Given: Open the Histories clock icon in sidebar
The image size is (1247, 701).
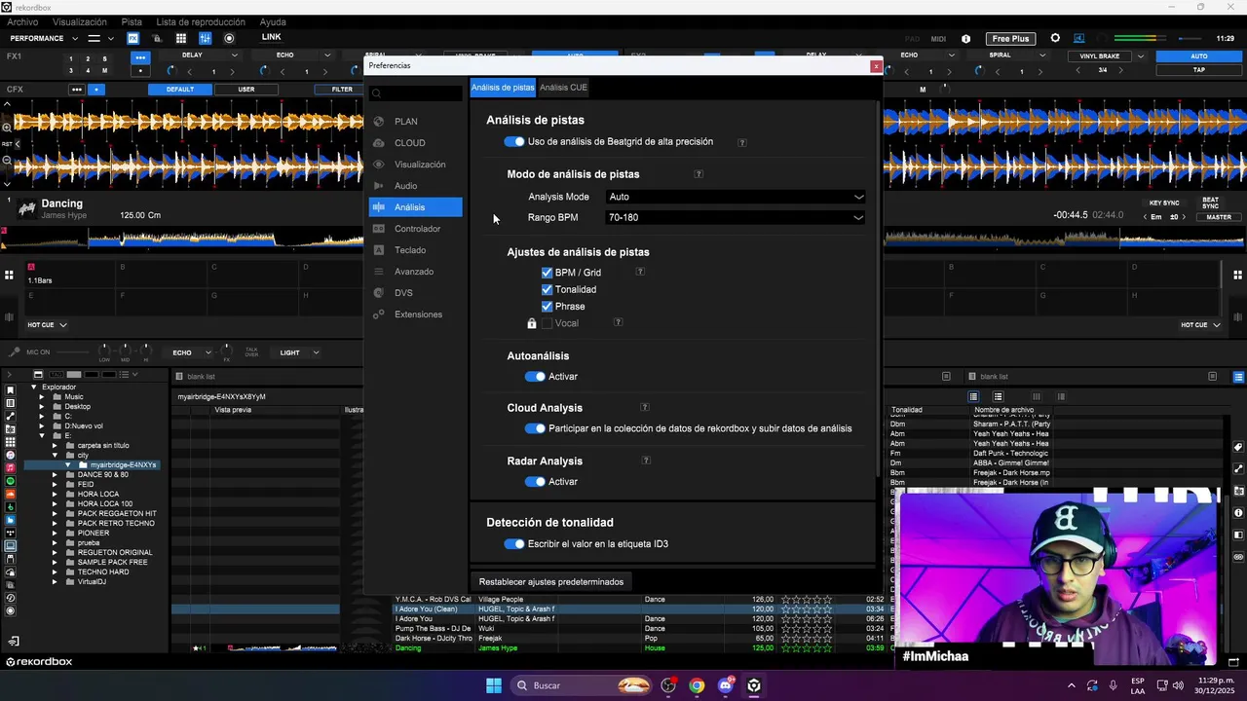Looking at the screenshot, I should [11, 598].
